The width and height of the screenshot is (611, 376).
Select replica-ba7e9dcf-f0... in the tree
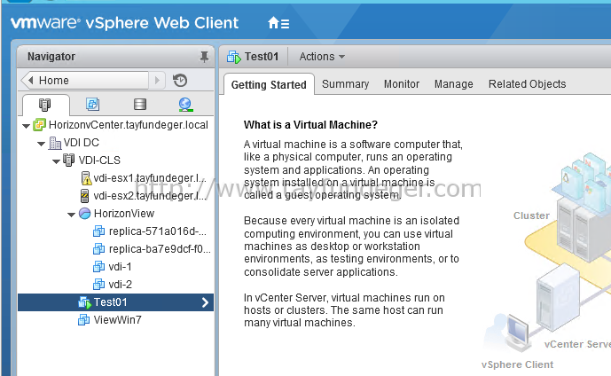160,248
